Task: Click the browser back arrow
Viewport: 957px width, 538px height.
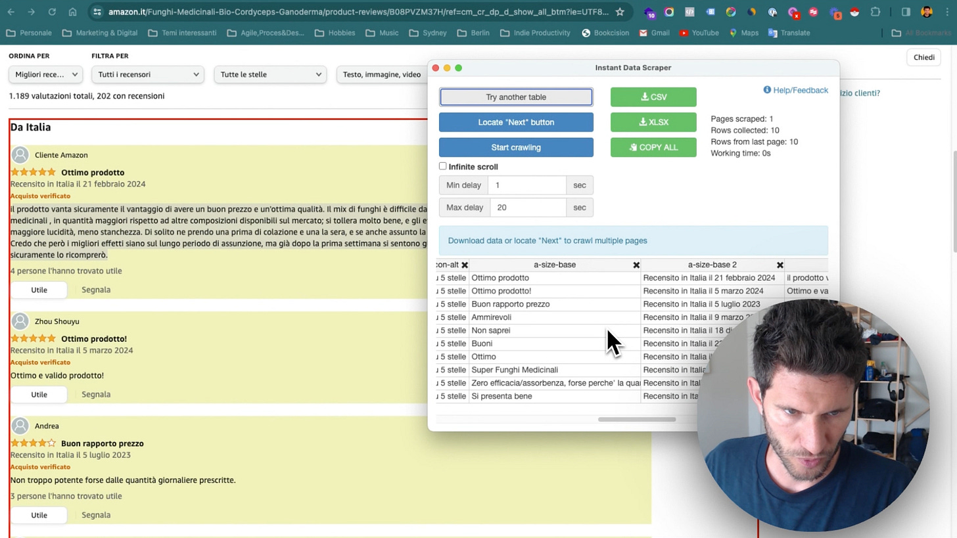Action: click(x=11, y=12)
